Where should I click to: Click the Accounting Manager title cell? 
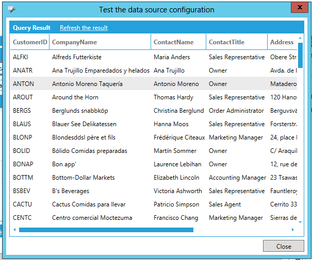pos(237,178)
